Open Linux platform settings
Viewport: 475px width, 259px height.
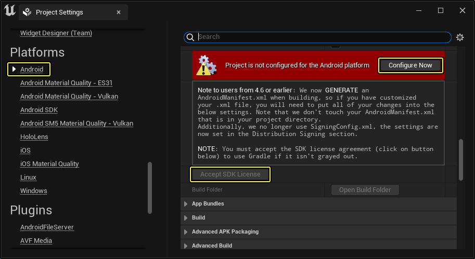click(x=28, y=178)
